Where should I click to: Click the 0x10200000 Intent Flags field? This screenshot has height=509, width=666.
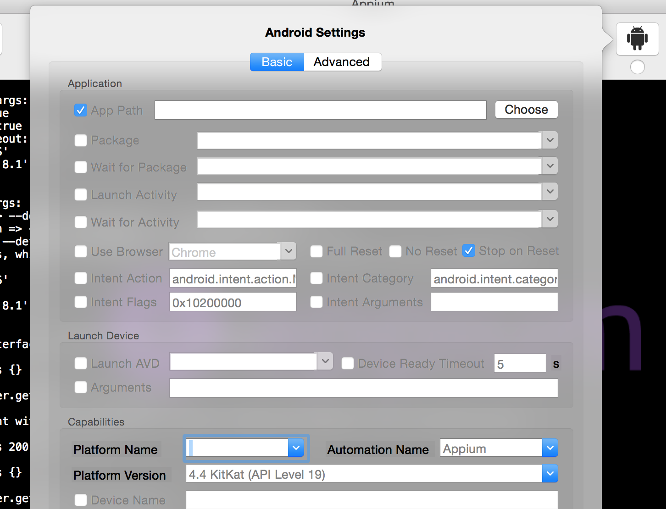pos(233,302)
